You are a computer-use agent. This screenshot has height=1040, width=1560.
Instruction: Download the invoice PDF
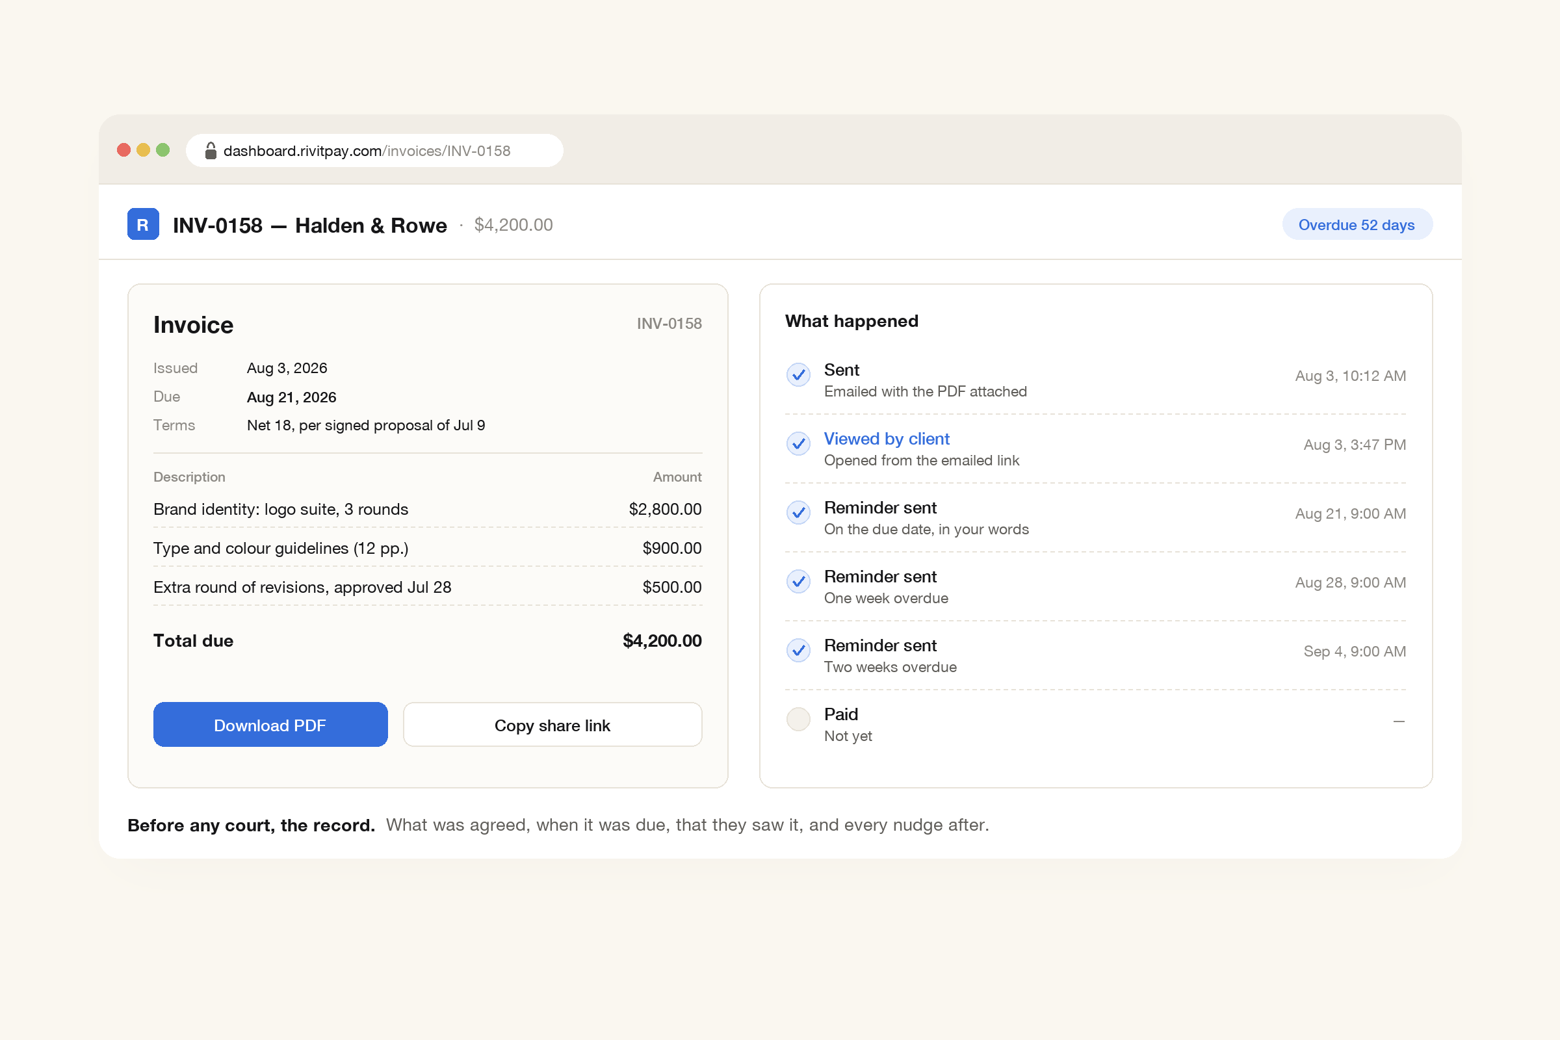click(x=270, y=725)
